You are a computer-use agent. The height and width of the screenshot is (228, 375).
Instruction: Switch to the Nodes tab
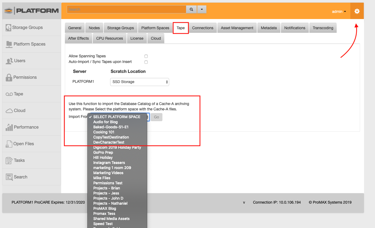click(94, 28)
